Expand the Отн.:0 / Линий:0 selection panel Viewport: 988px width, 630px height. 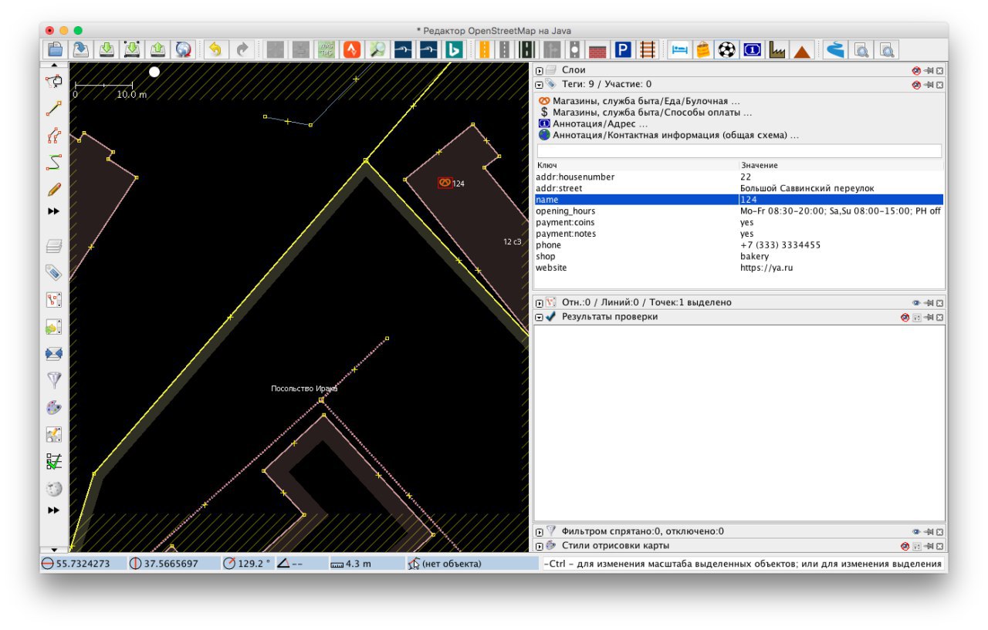click(x=540, y=303)
